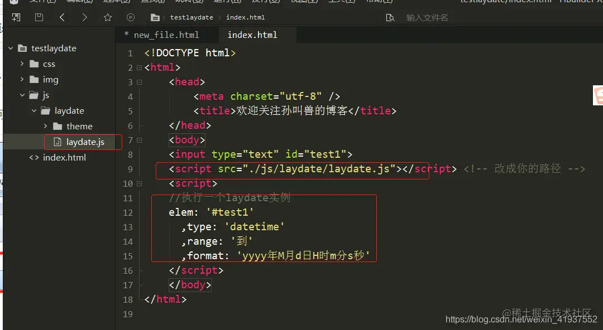Click line number 1 in the gutter
The height and width of the screenshot is (330, 603).
(x=130, y=54)
